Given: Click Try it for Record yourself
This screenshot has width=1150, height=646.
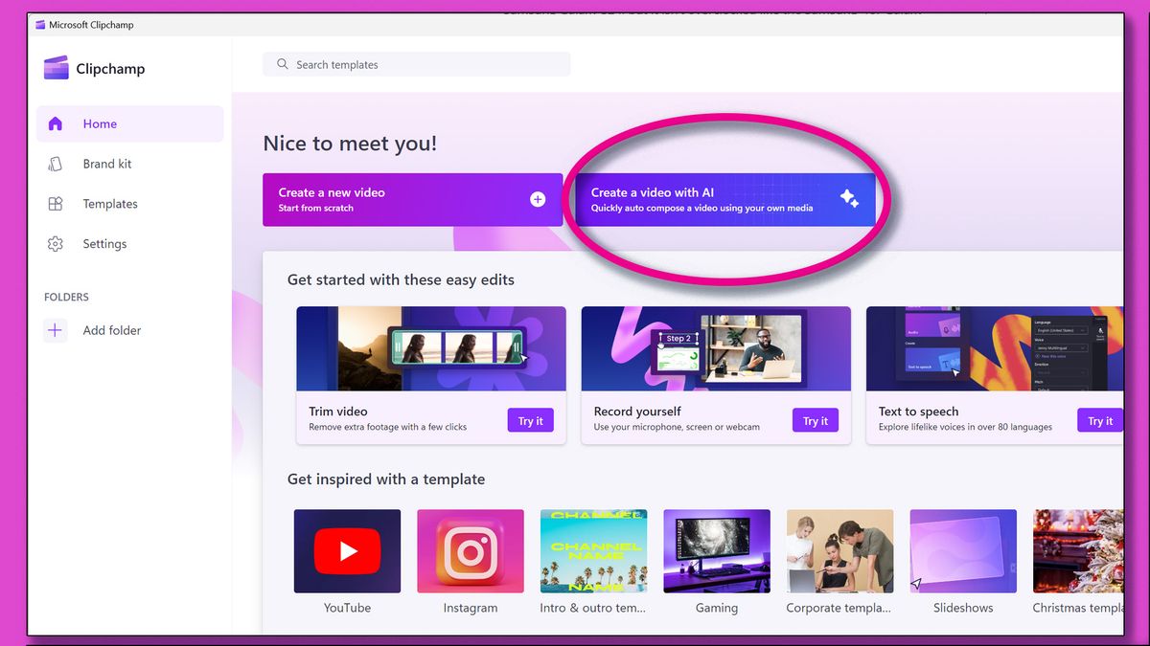Looking at the screenshot, I should pyautogui.click(x=815, y=419).
